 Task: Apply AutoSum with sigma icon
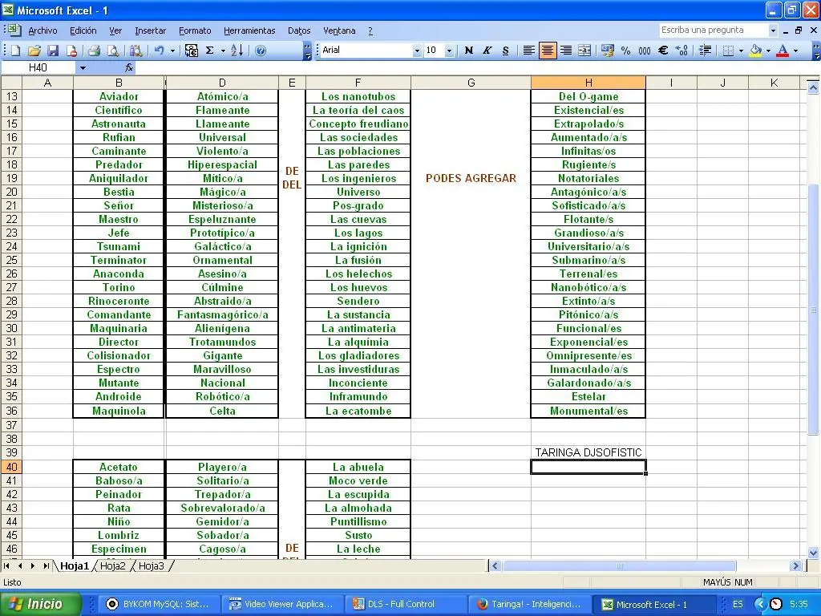[x=210, y=51]
